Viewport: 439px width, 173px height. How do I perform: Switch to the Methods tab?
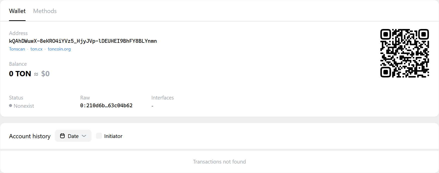45,11
